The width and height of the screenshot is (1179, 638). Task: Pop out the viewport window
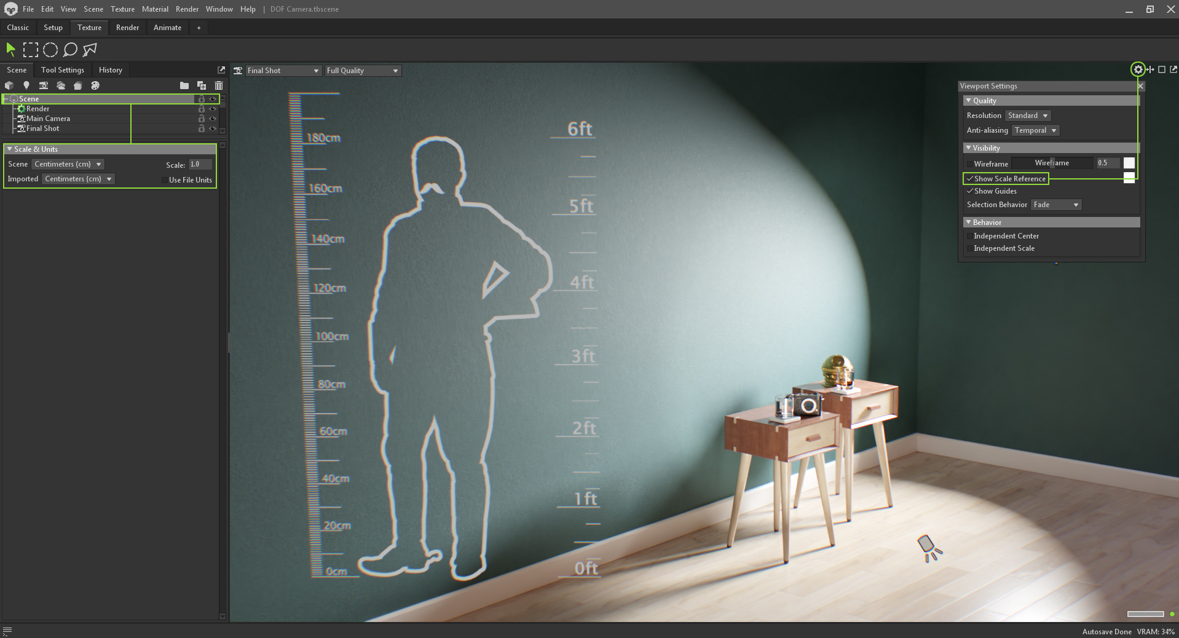pos(1173,69)
